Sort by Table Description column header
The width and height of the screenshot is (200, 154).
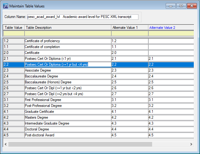pyautogui.click(x=67, y=28)
